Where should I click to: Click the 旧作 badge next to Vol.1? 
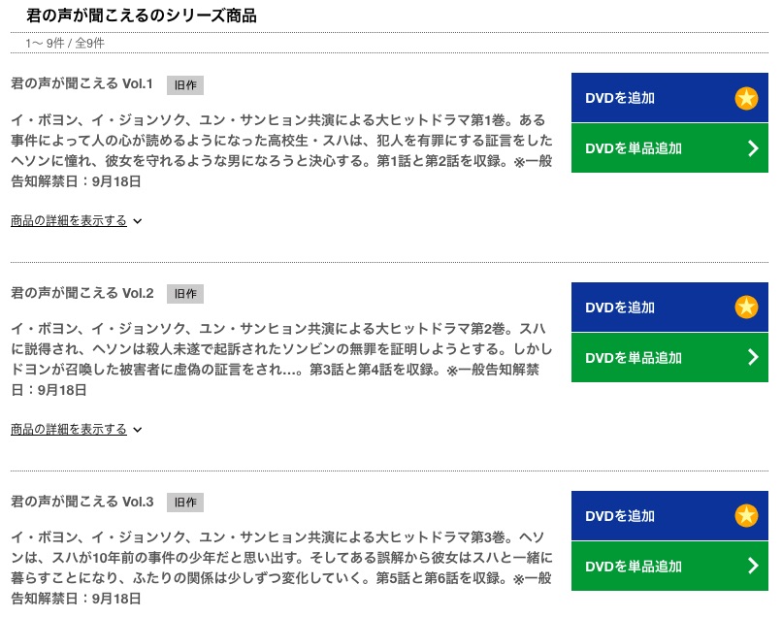click(x=185, y=85)
